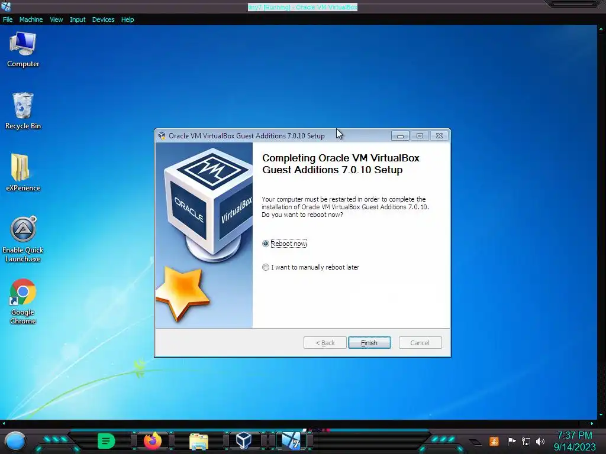Switch to the tiny7 VM taskbar item
Screen dimensions: 606x454
(291, 440)
